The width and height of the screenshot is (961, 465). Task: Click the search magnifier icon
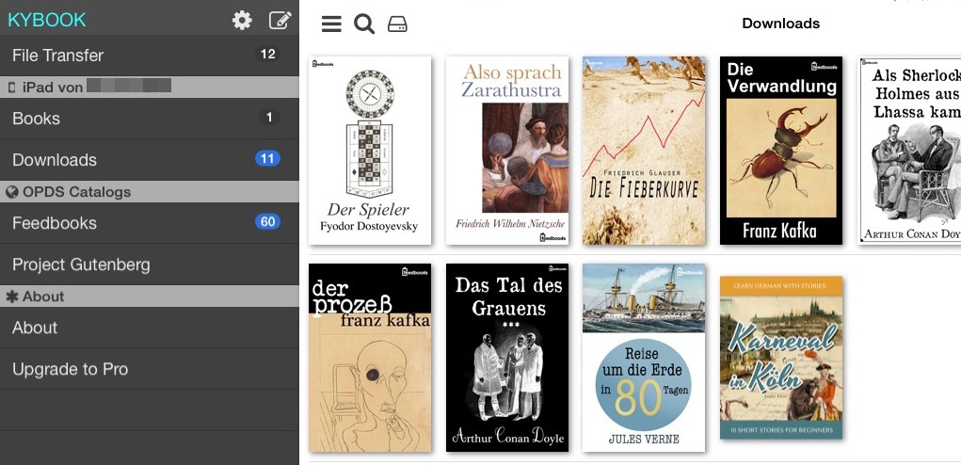(x=364, y=24)
